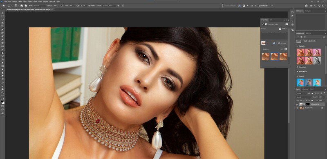Select the middle generative variation thumbnail
327x159 pixels.
[x=274, y=56]
